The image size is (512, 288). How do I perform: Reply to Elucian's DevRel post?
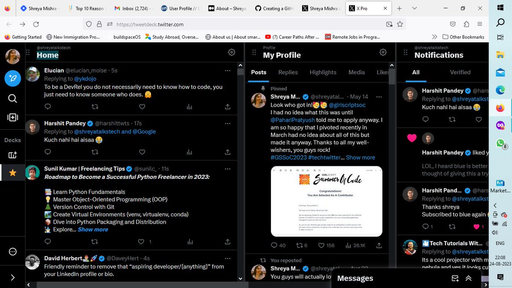48,107
